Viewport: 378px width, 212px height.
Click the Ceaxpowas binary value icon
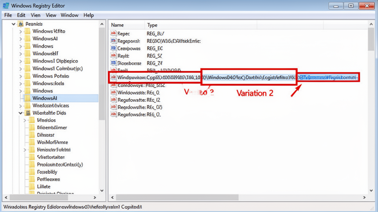[113, 48]
